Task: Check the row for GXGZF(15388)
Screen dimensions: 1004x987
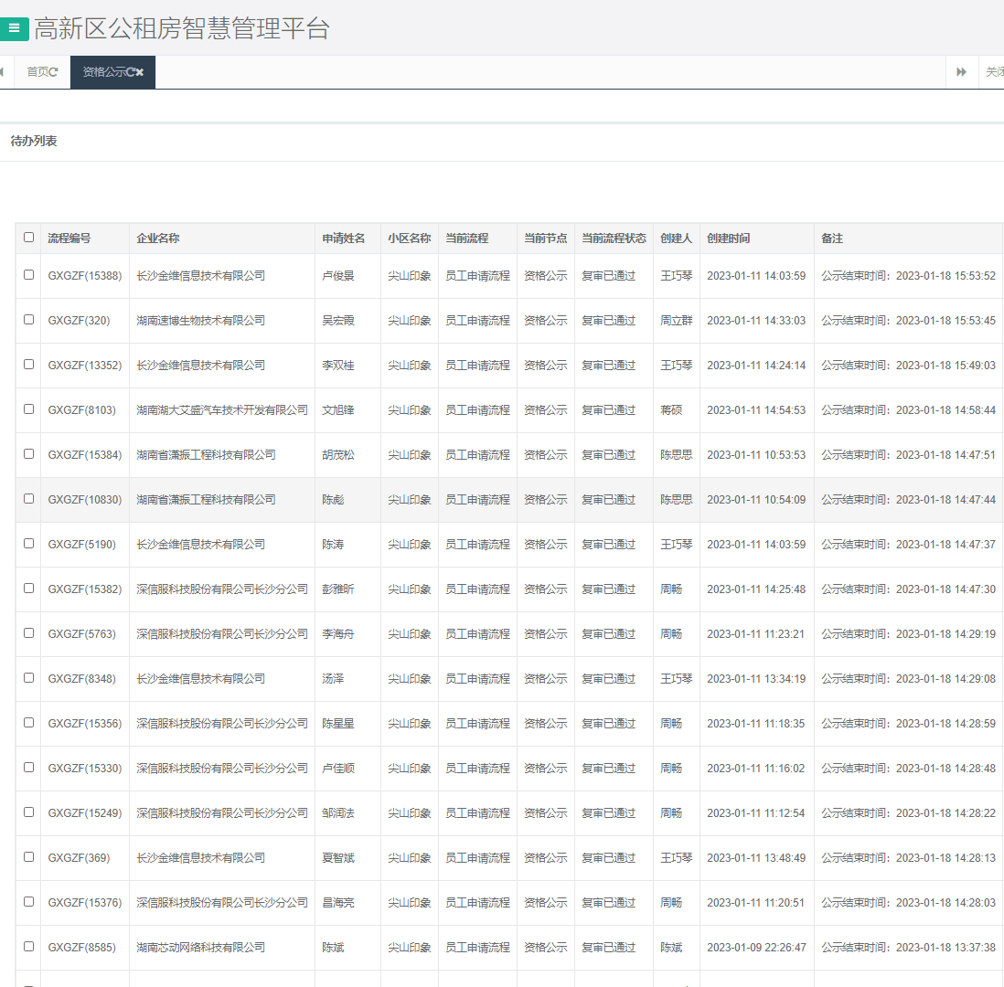Action: (x=28, y=275)
